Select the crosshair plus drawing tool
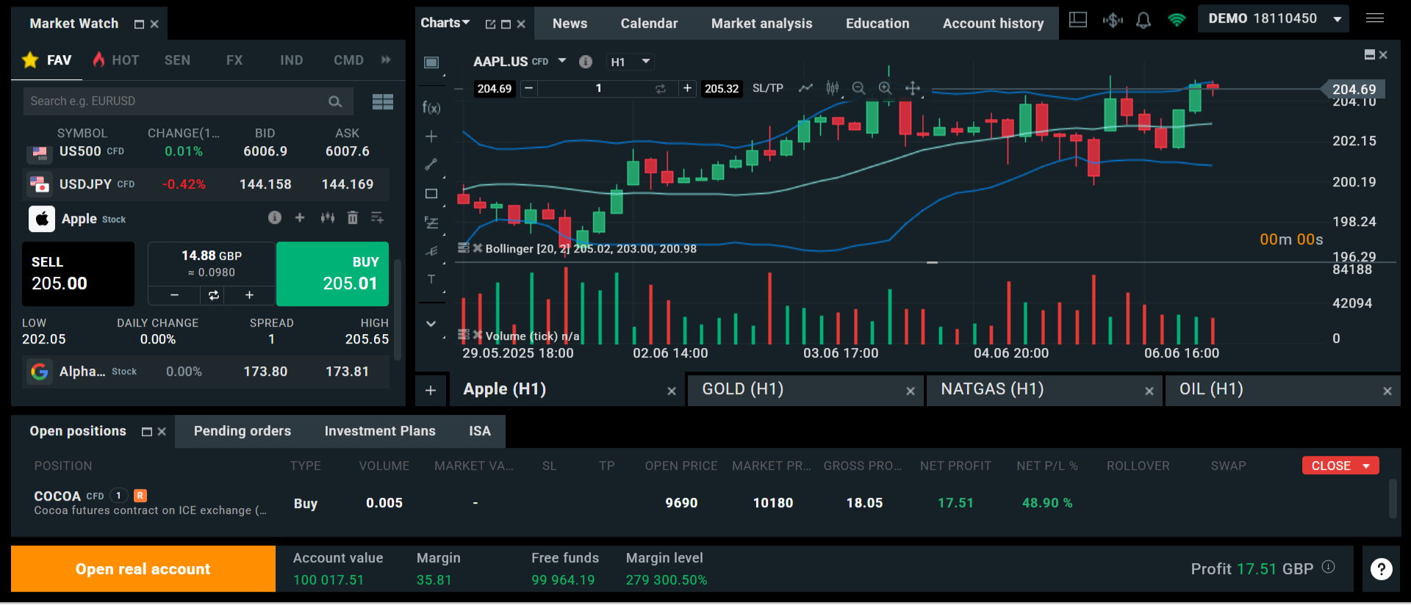 click(x=431, y=137)
